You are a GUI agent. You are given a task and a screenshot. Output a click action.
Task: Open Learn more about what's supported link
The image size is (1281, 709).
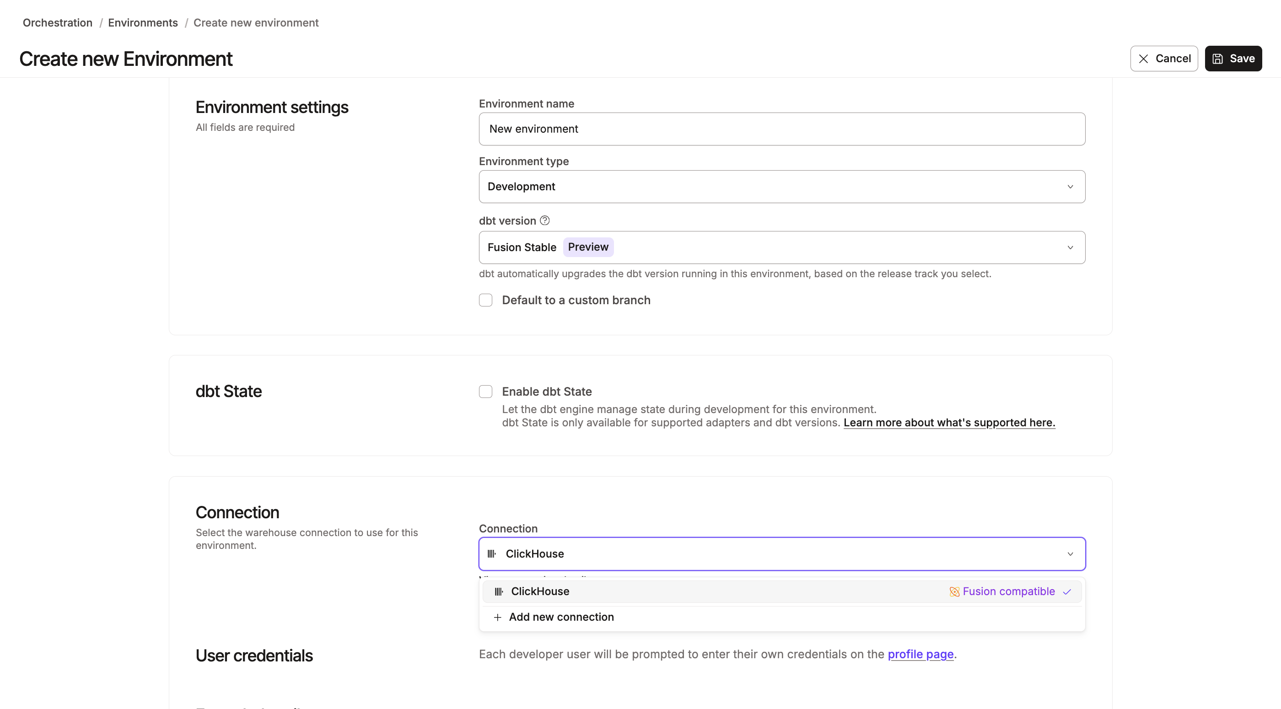[949, 422]
